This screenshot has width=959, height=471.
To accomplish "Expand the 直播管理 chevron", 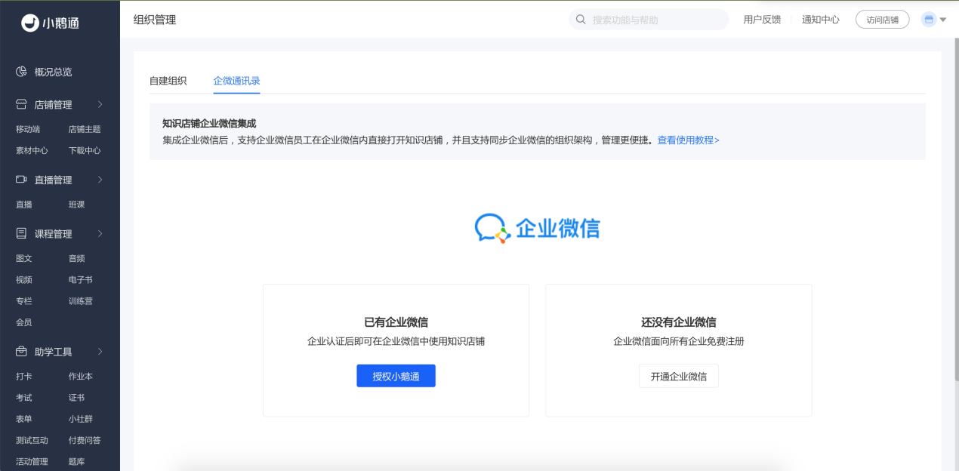I will 100,180.
